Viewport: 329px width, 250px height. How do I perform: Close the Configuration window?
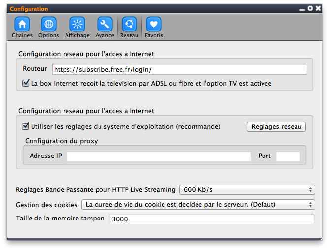coord(318,8)
